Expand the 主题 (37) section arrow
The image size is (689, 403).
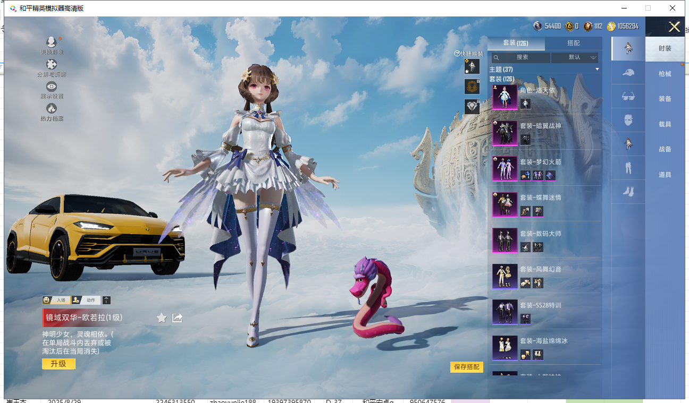pos(597,70)
